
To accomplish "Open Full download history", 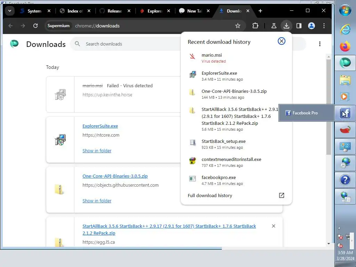I will [236, 195].
